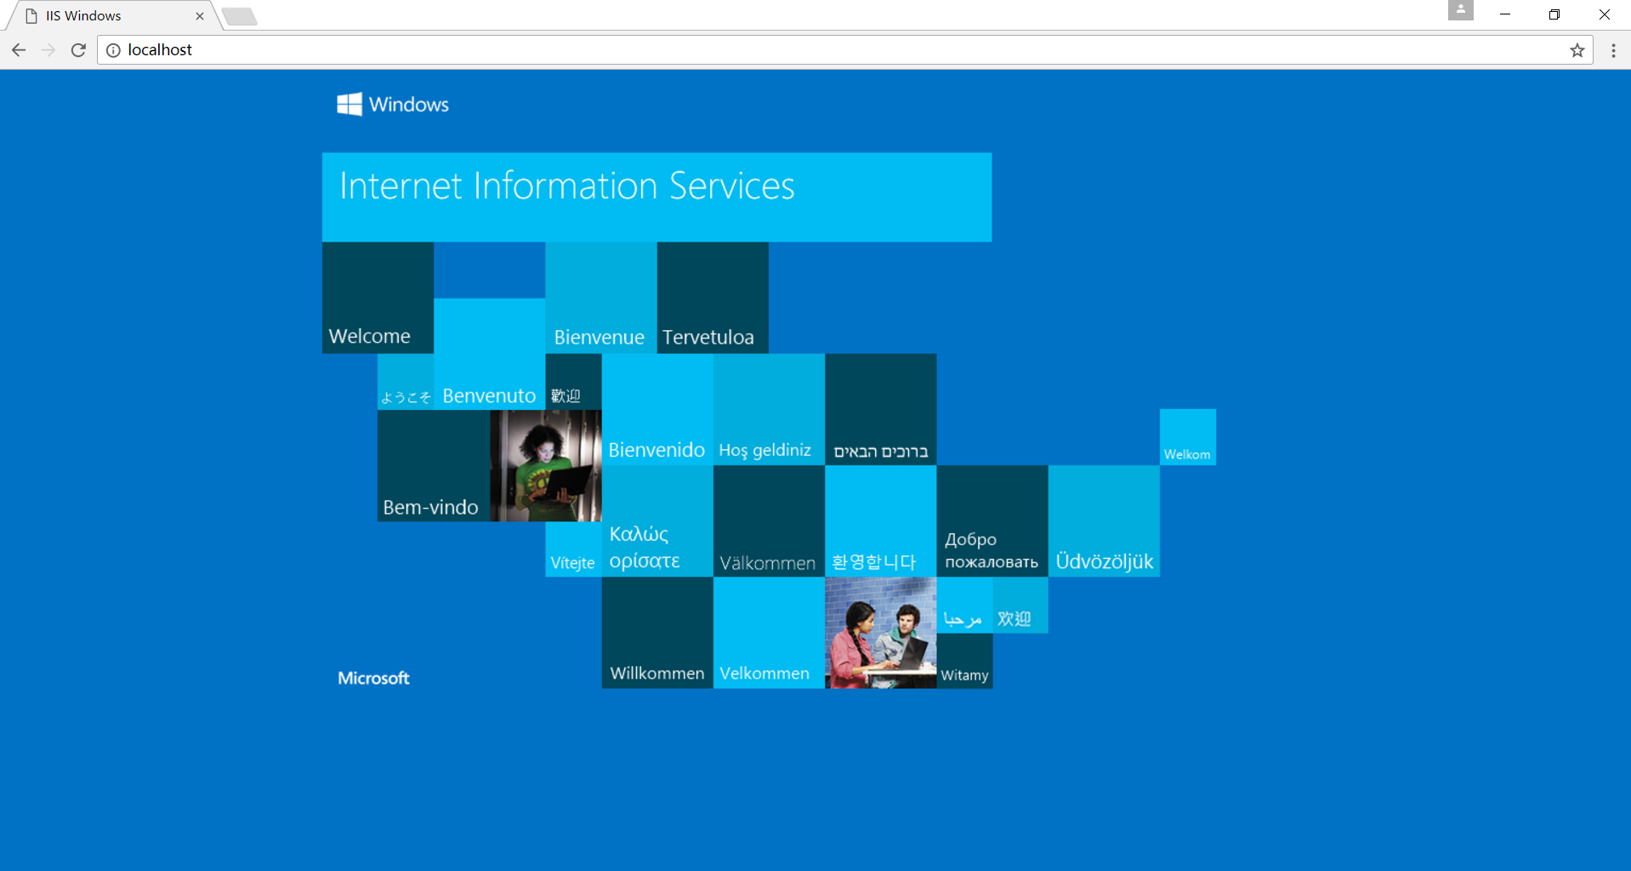Screen dimensions: 1631x871
Task: Click the Tervetuloa tile
Action: pyautogui.click(x=712, y=297)
